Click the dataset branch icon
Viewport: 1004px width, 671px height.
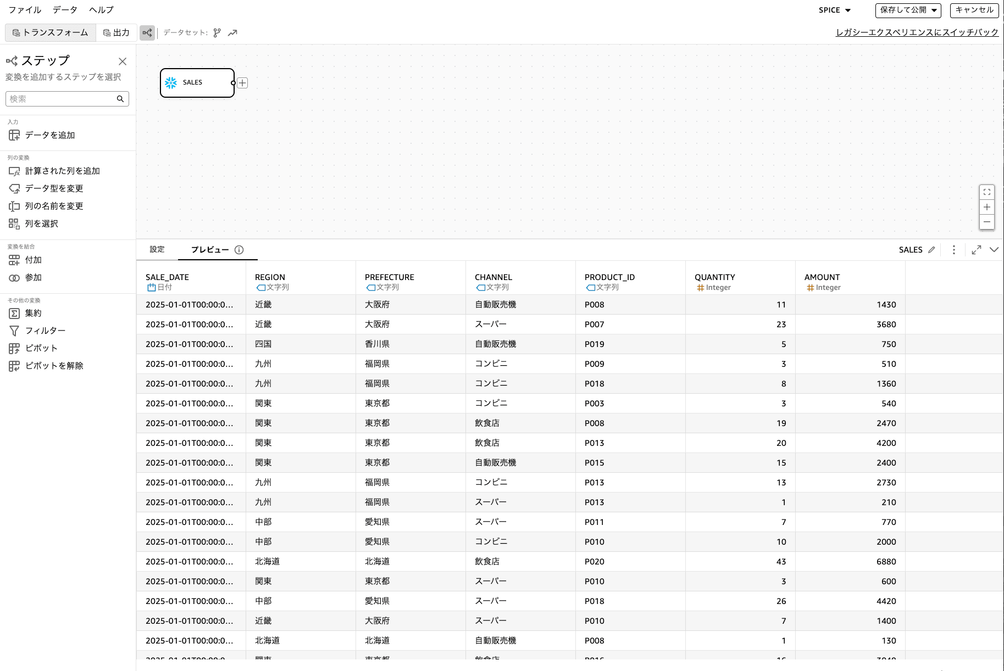(x=217, y=33)
